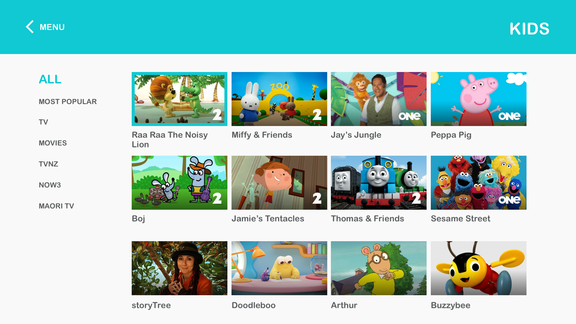Open the Boj show thumbnail
The height and width of the screenshot is (324, 576).
tap(179, 183)
